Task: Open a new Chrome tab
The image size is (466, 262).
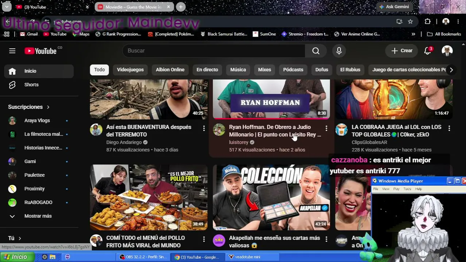Action: click(180, 7)
